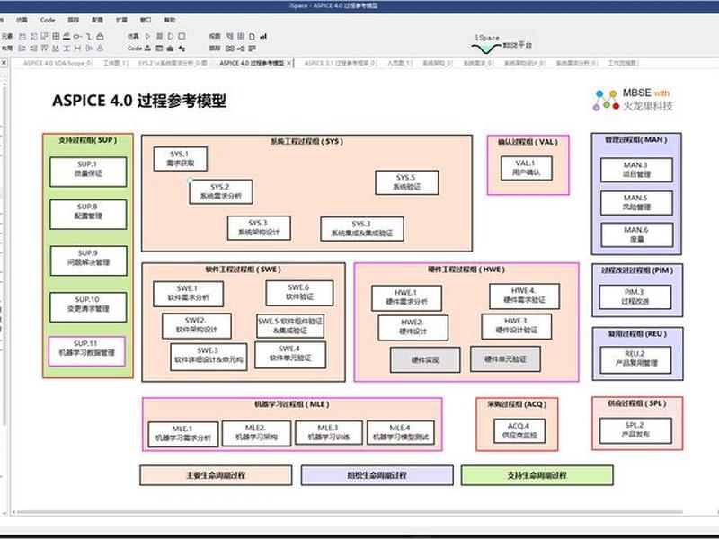Select the SUP.1 质量保证 block
The image size is (719, 539).
[88, 172]
